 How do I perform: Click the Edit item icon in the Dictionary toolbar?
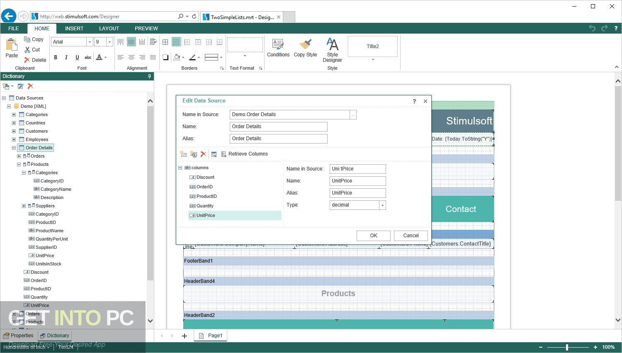coord(20,86)
